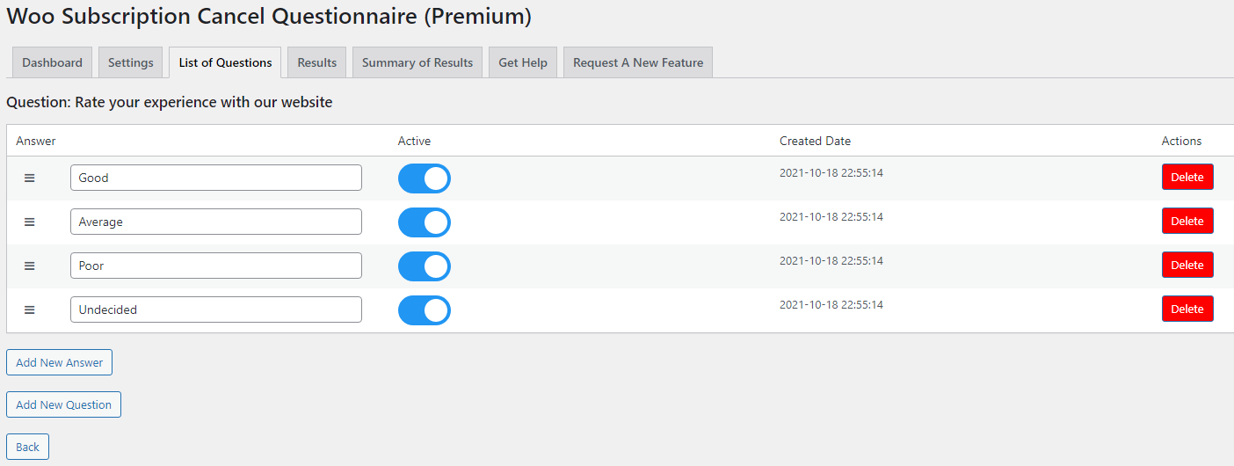The width and height of the screenshot is (1234, 466).
Task: Turn off the Poor answer's Active toggle
Action: tap(425, 266)
